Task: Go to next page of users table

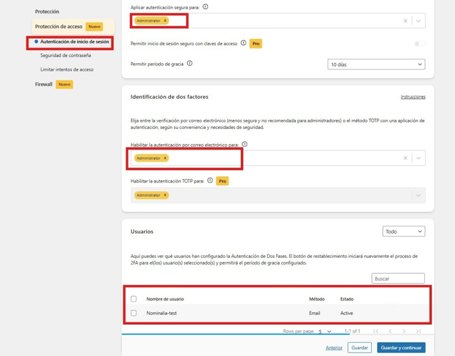Action: (x=404, y=331)
